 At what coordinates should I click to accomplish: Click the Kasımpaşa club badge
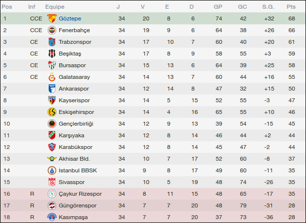click(x=51, y=217)
